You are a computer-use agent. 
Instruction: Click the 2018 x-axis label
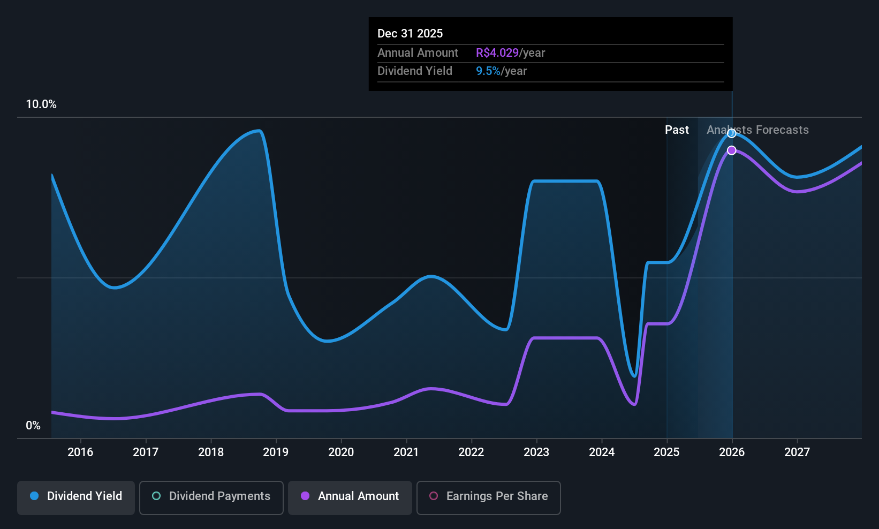(x=211, y=452)
